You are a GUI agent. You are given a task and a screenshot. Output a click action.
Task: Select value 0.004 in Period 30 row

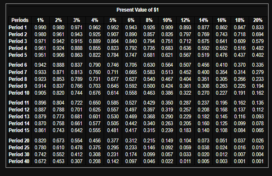258,154
